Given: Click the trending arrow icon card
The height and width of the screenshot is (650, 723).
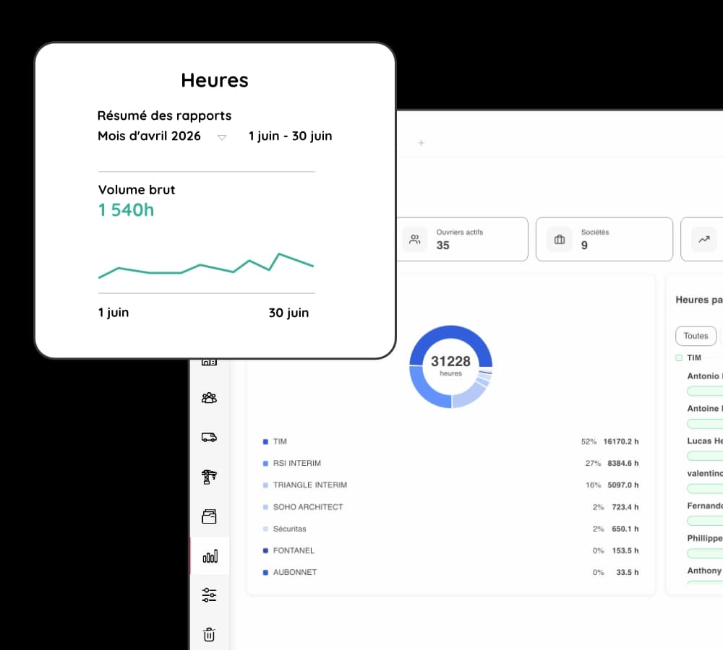Looking at the screenshot, I should pos(704,239).
